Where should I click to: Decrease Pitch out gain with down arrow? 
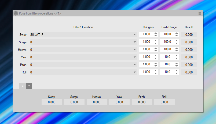pos(156,66)
